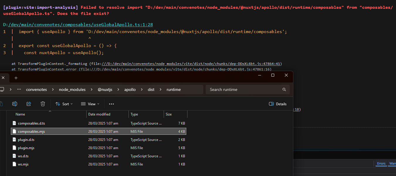Screen dimensions: 396x176
Task: Expand chevron after convenotes breadcrumb
Action: (53, 89)
